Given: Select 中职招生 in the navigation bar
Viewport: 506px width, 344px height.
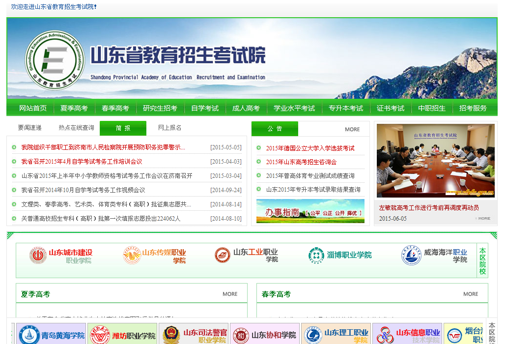Looking at the screenshot, I should pos(432,108).
